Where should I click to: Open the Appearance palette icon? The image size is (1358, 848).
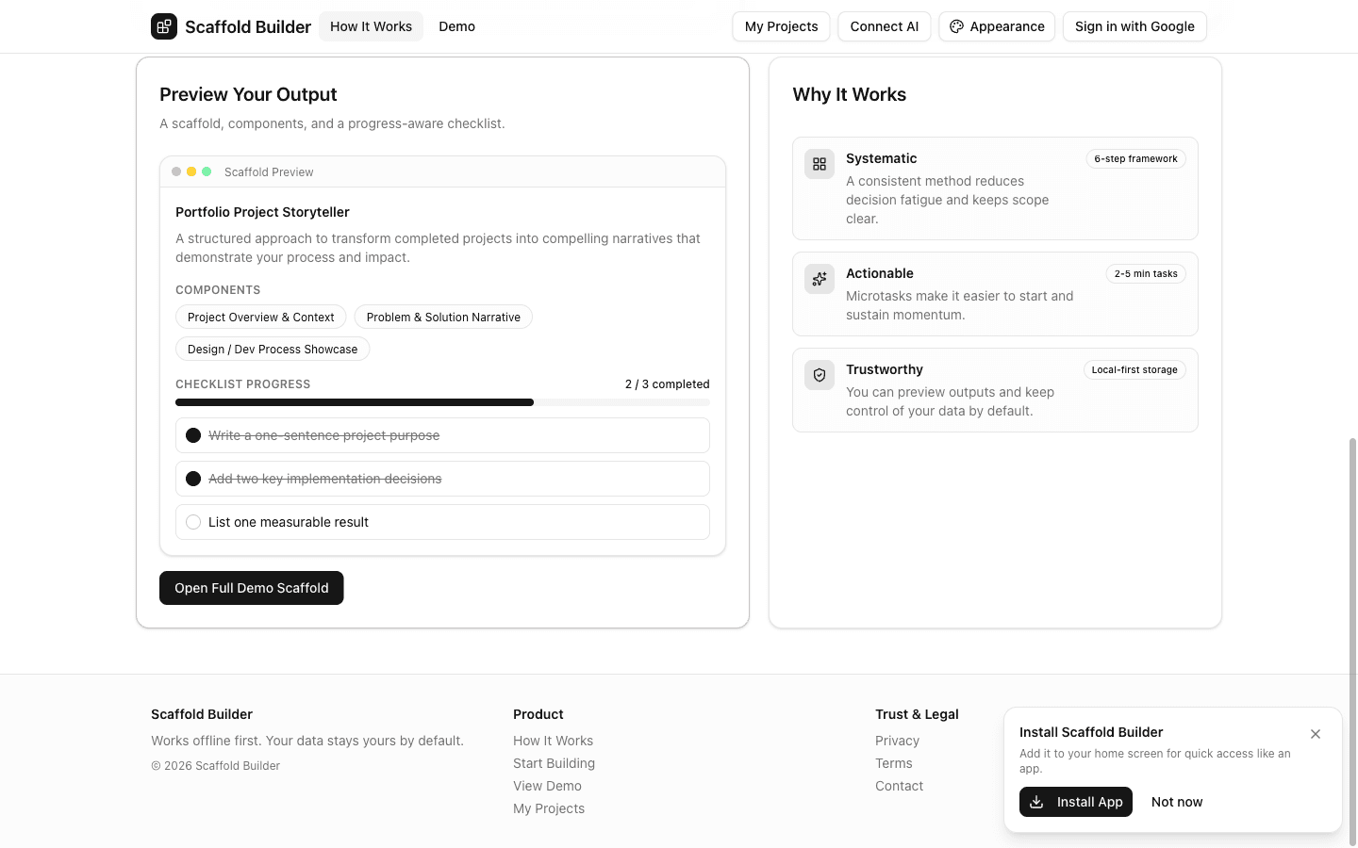[956, 26]
